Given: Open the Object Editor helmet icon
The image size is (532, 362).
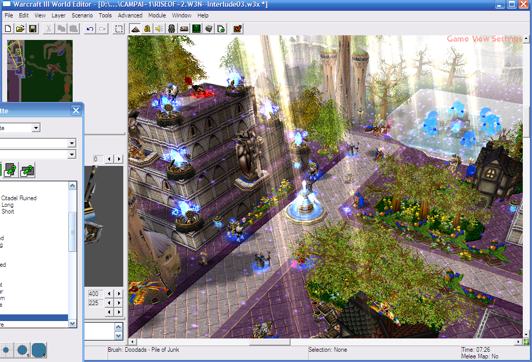Looking at the screenshot, I should click(x=172, y=29).
